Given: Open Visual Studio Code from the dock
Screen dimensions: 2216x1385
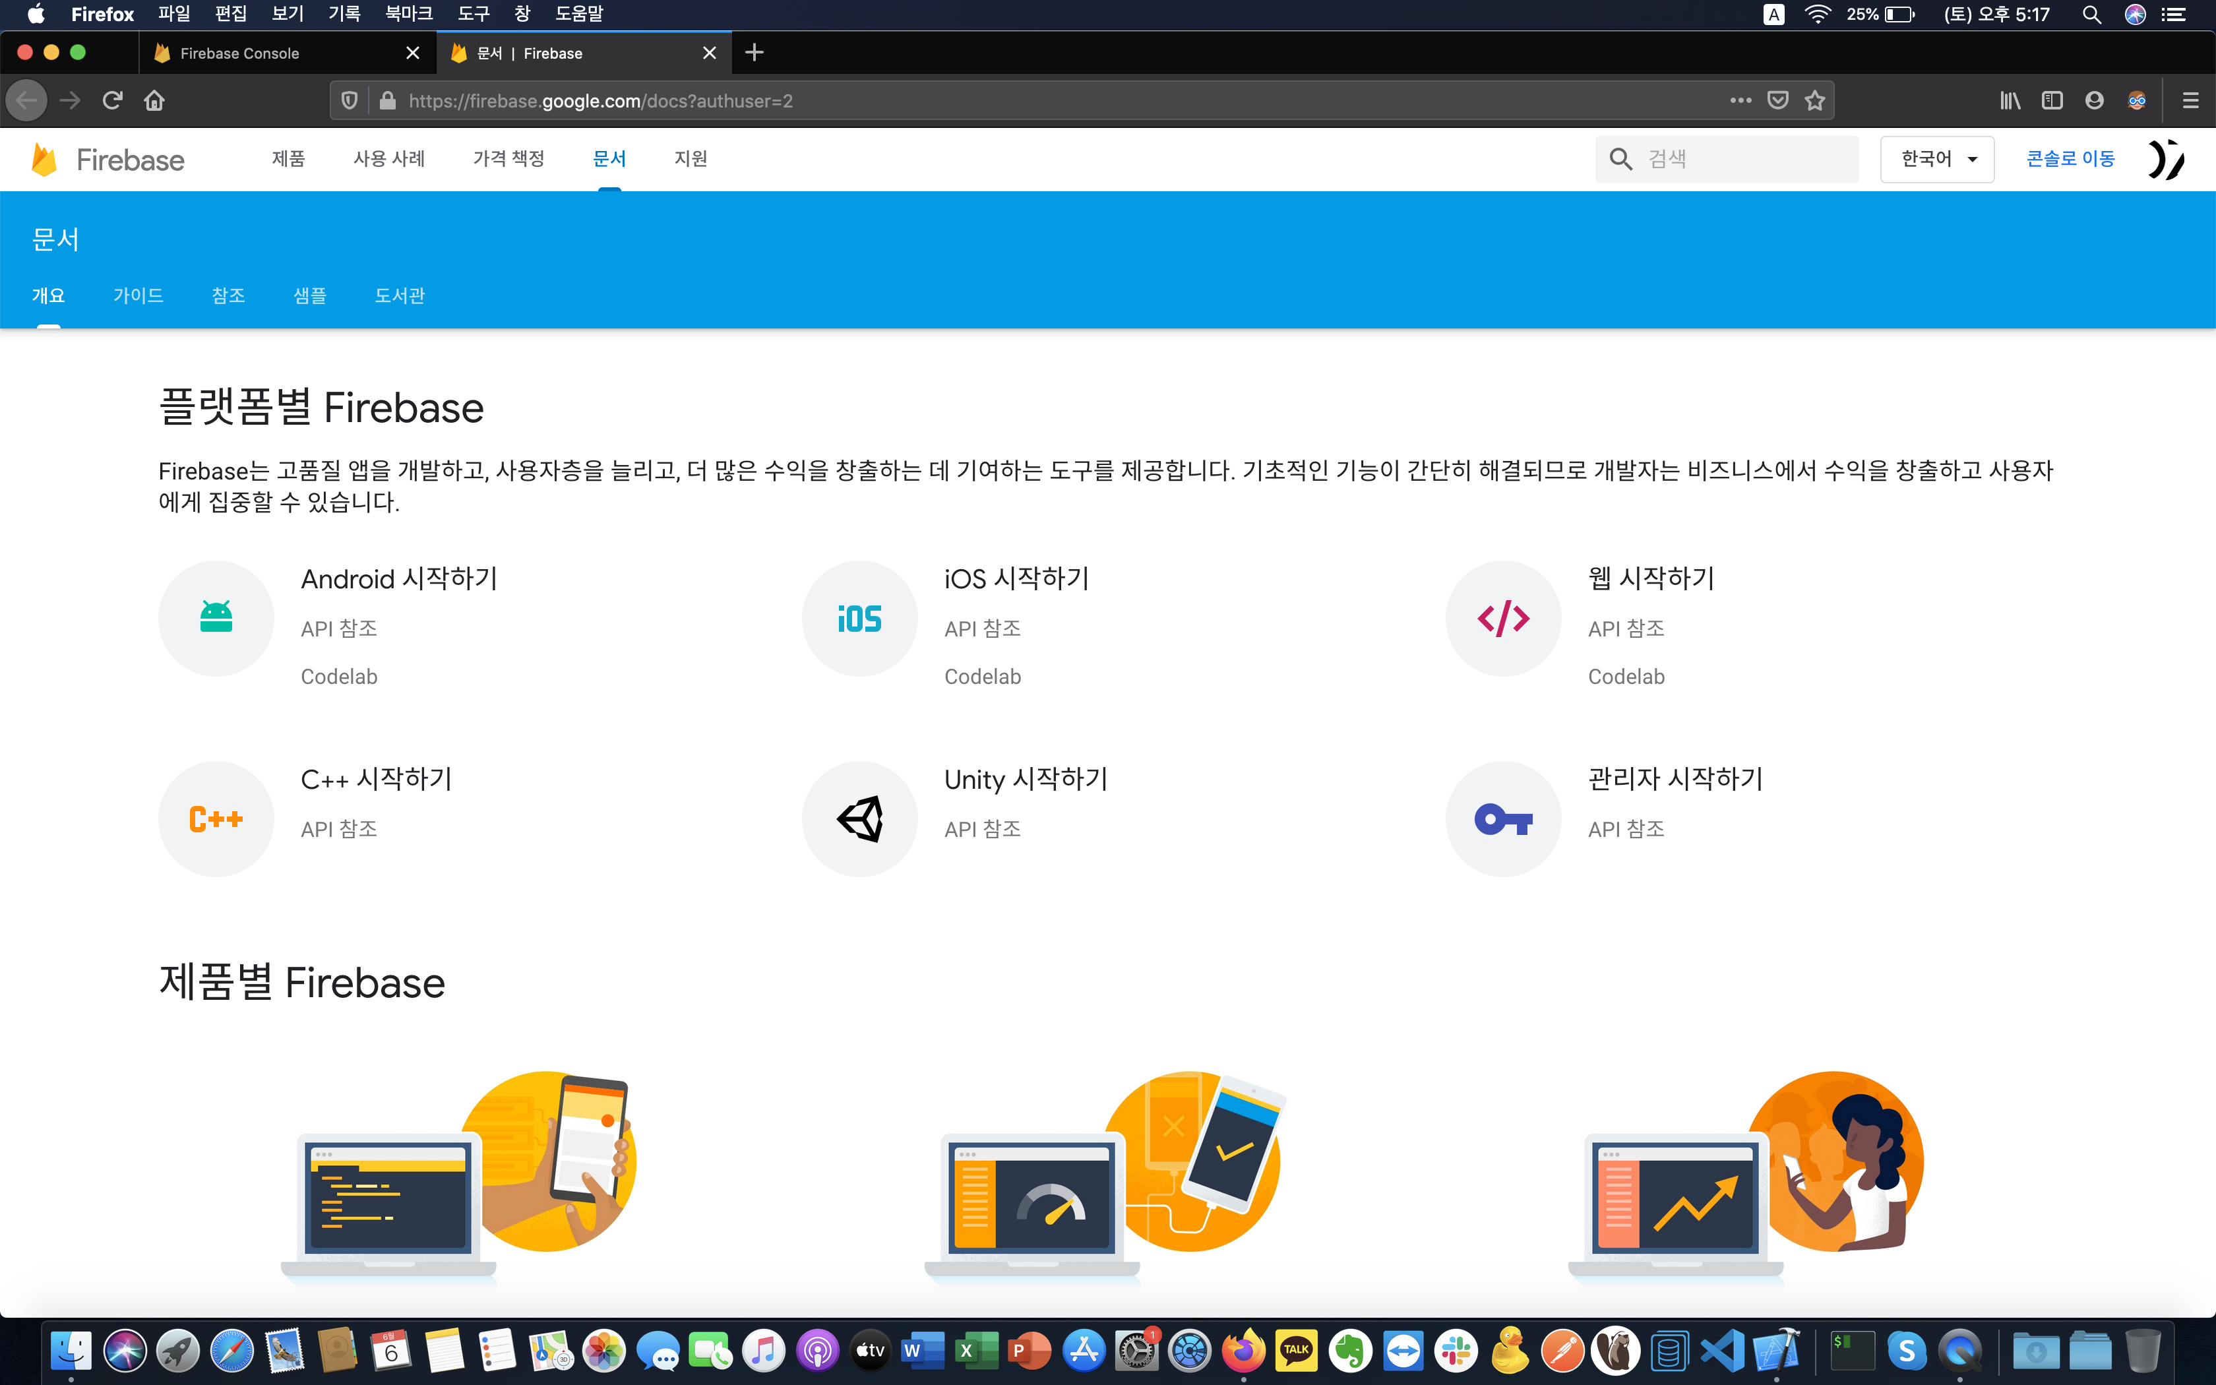Looking at the screenshot, I should click(x=1723, y=1350).
